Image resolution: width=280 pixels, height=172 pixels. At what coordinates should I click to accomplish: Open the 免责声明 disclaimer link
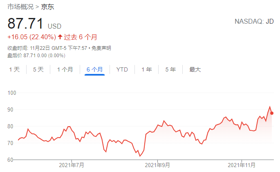101,48
